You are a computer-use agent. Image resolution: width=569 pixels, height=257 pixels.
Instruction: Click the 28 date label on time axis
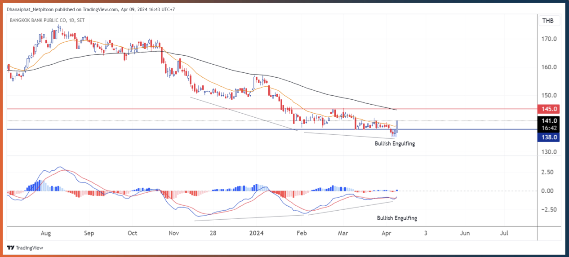(213, 233)
